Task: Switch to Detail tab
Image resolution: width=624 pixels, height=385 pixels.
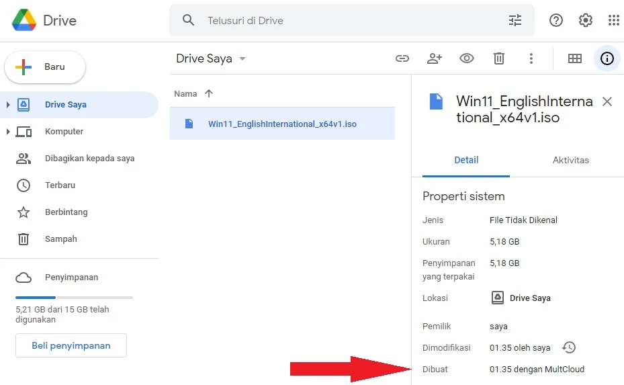Action: (466, 161)
